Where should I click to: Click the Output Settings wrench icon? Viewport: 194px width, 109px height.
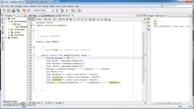[149, 29]
